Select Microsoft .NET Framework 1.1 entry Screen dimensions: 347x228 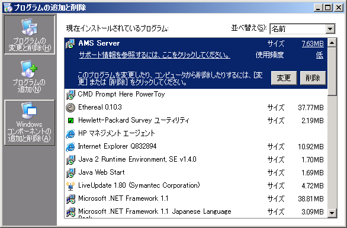[196, 199]
